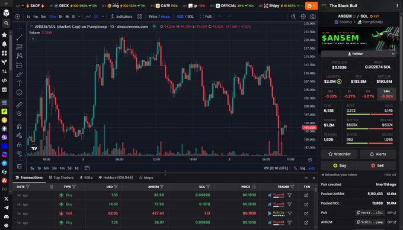
Task: Select the patterns drawing tool
Action: pyautogui.click(x=20, y=56)
